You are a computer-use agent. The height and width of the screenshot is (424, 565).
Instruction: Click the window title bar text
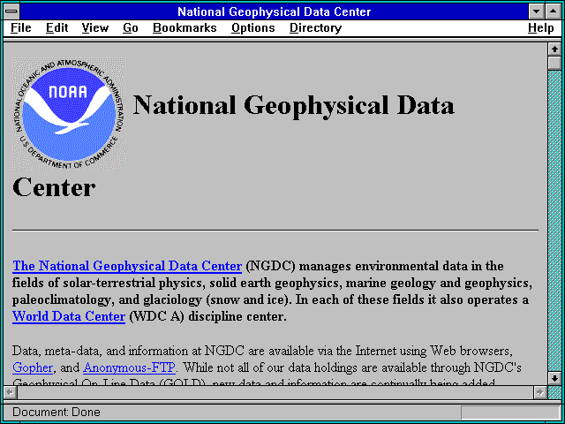click(x=275, y=11)
